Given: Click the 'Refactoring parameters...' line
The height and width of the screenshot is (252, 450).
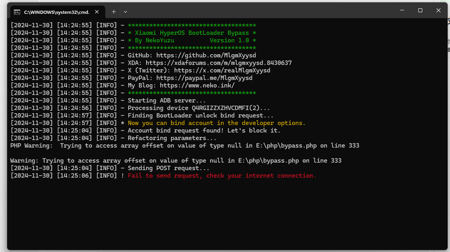Looking at the screenshot, I should point(172,138).
